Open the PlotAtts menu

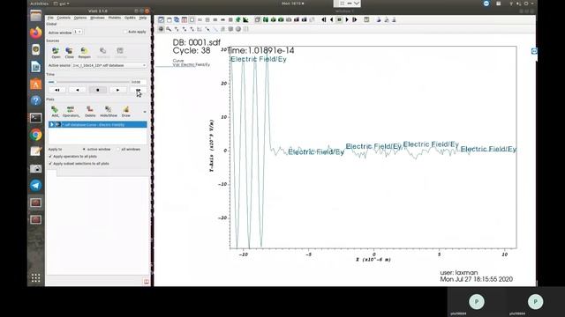[x=115, y=18]
